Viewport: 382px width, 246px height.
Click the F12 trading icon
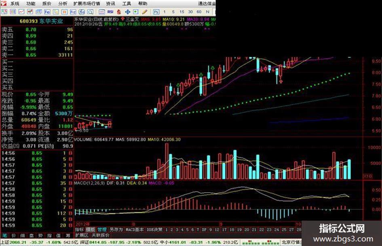coord(73,11)
